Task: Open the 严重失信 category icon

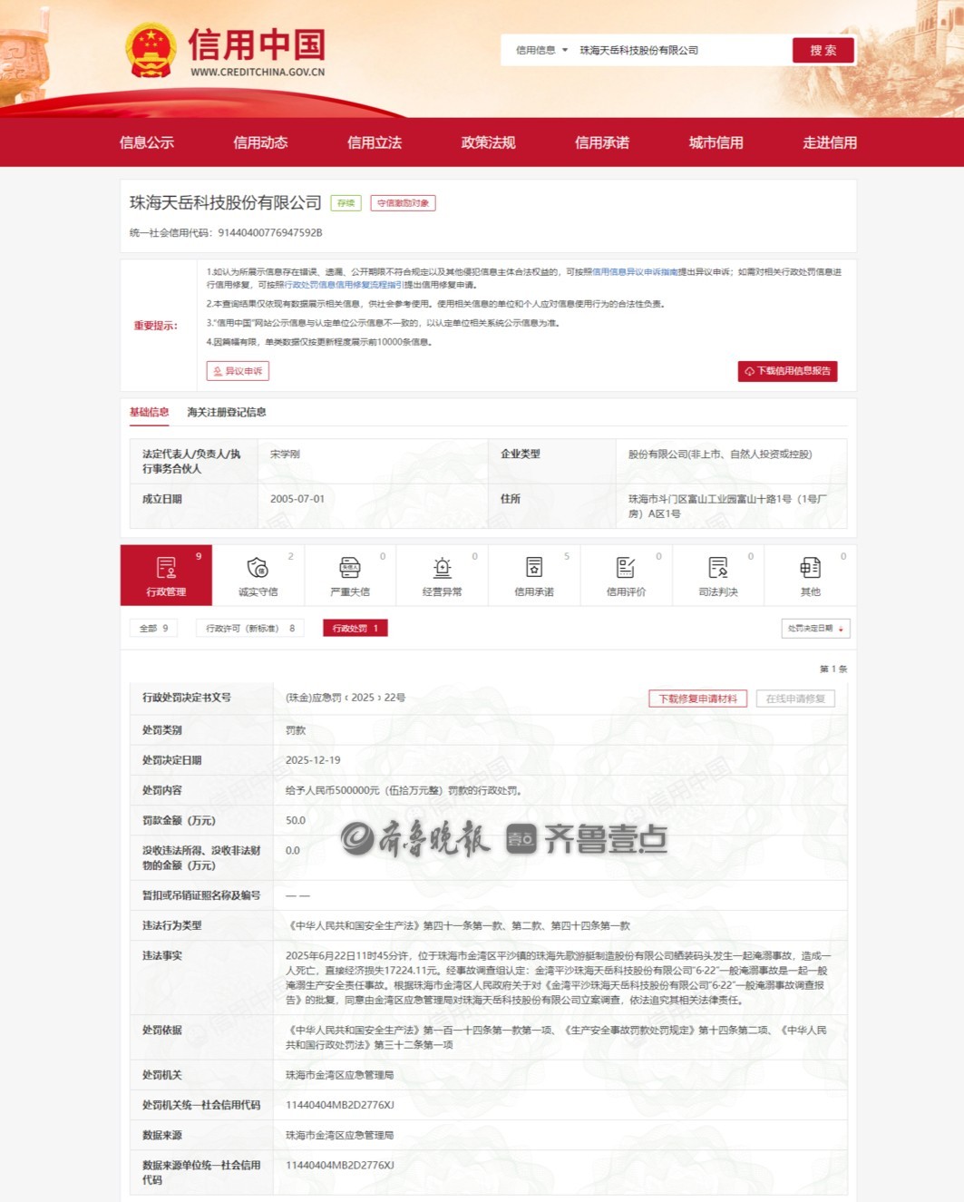Action: [350, 568]
